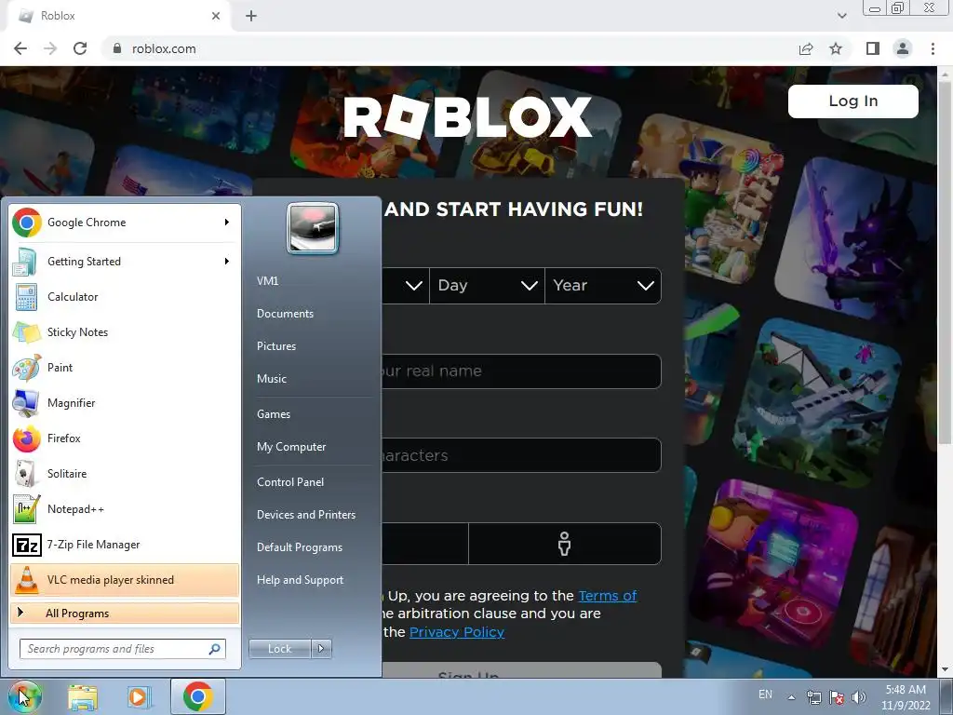Screen dimensions: 953x715
Task: Expand All Programs list
Action: point(125,613)
